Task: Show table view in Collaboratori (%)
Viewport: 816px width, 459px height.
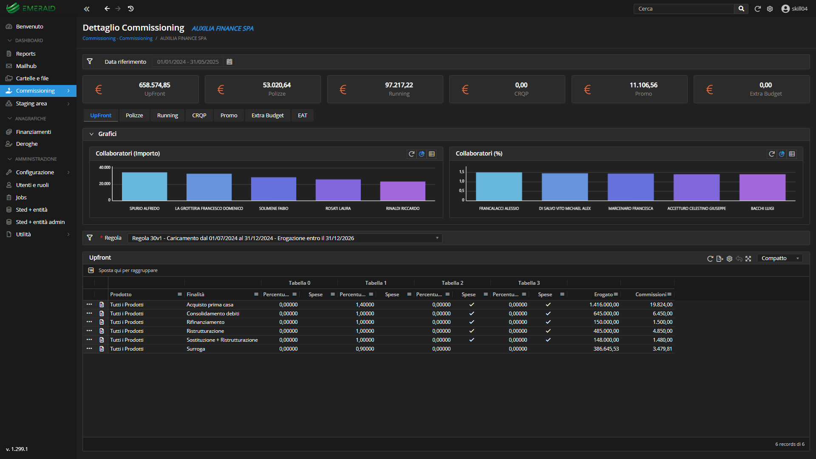Action: pos(792,154)
